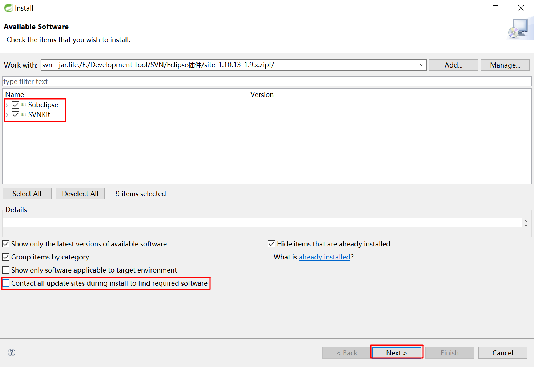
Task: Toggle Show only the latest versions checkbox
Action: pyautogui.click(x=6, y=244)
